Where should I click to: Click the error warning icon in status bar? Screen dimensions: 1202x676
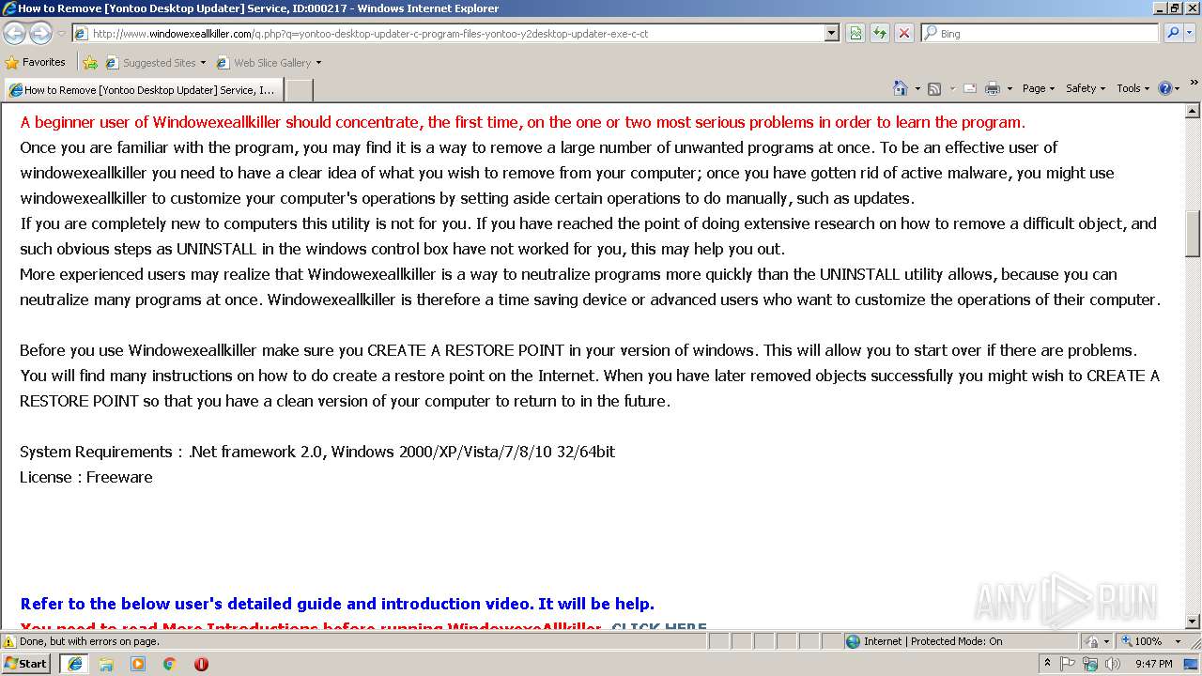coord(9,641)
